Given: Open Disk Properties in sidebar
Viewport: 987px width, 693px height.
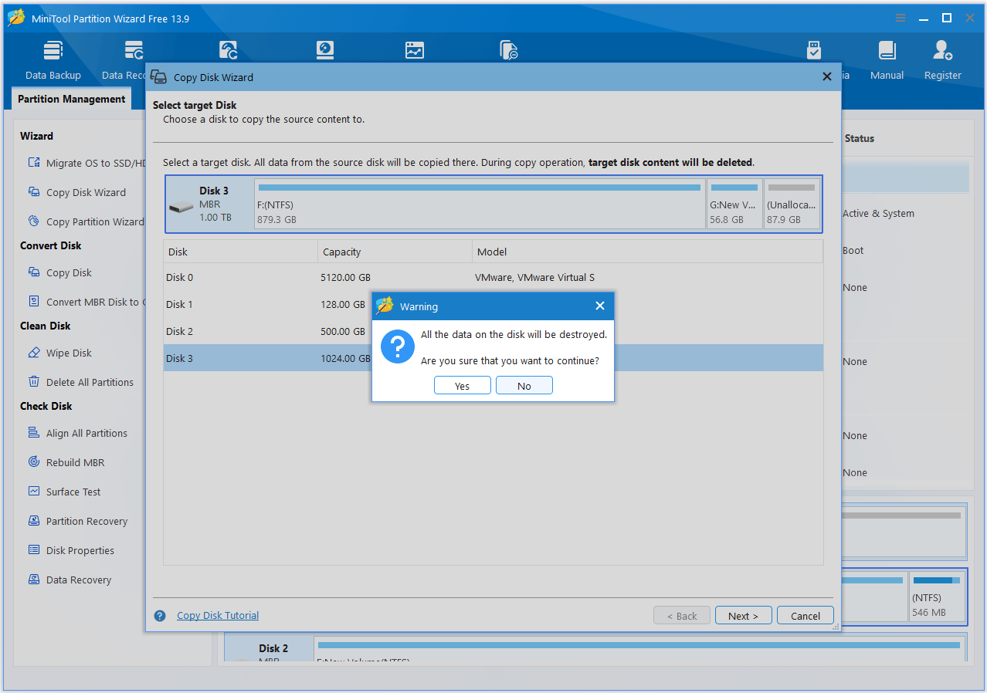Looking at the screenshot, I should (x=71, y=550).
